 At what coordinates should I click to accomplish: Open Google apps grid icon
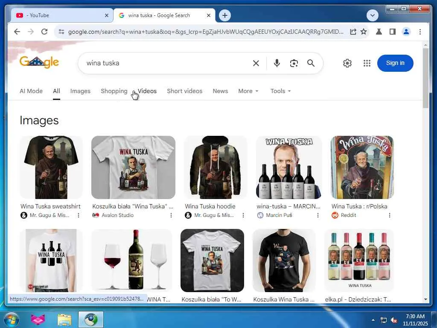tap(367, 63)
